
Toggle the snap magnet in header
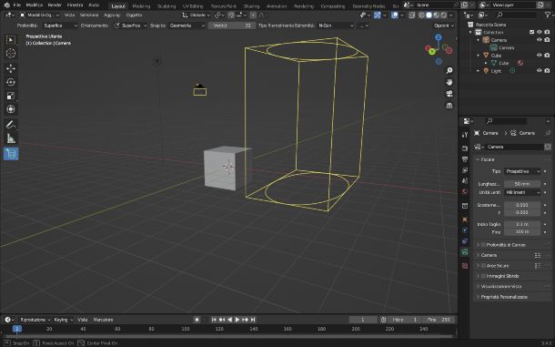[231, 15]
